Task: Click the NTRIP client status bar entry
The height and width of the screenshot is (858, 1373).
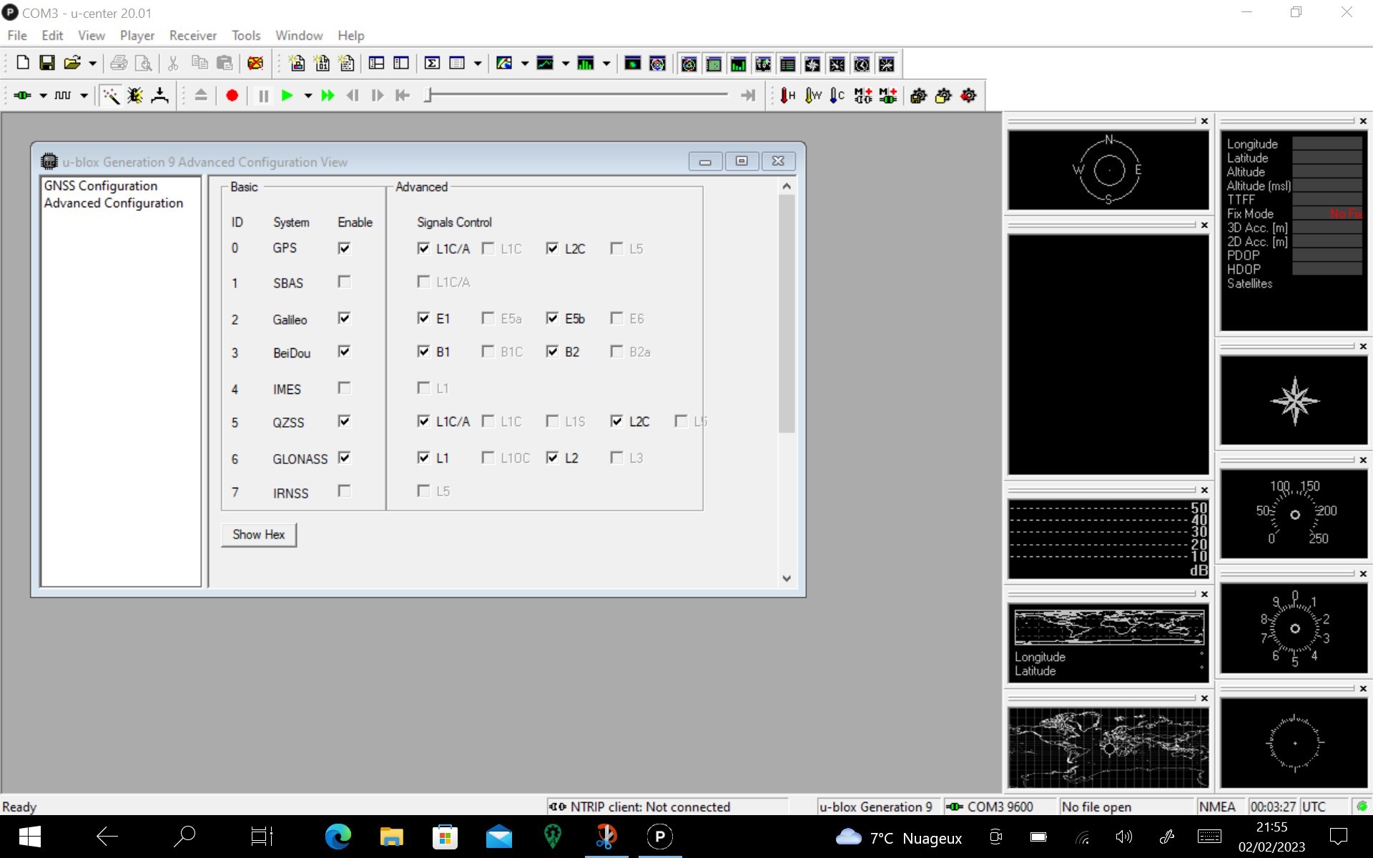Action: click(x=668, y=807)
